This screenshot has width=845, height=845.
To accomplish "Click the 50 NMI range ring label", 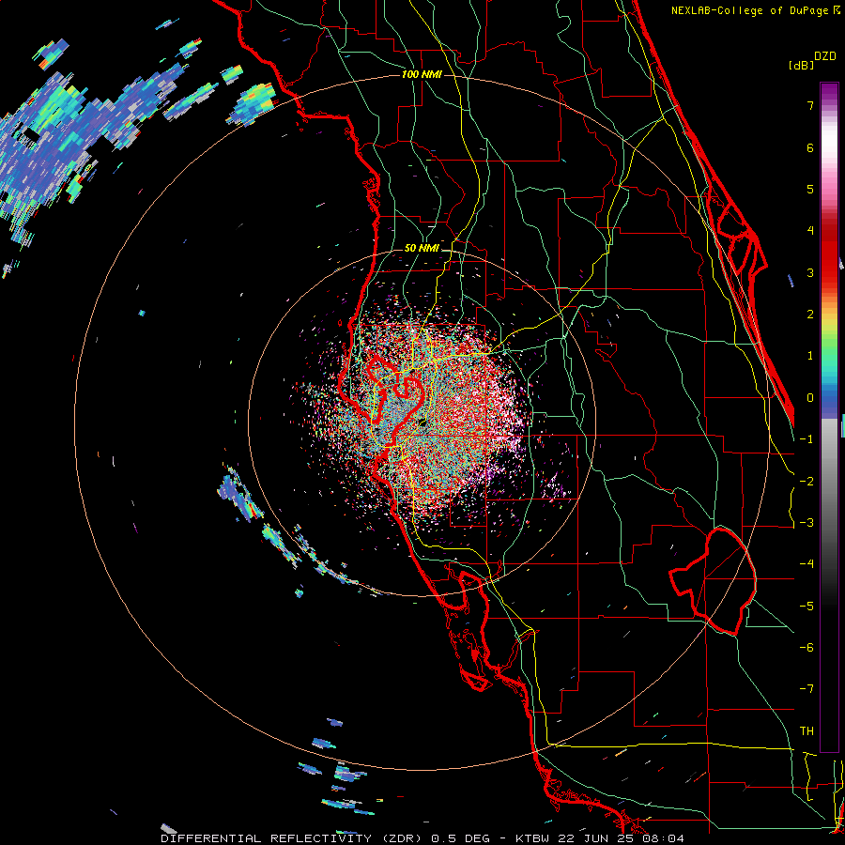I will click(x=422, y=248).
